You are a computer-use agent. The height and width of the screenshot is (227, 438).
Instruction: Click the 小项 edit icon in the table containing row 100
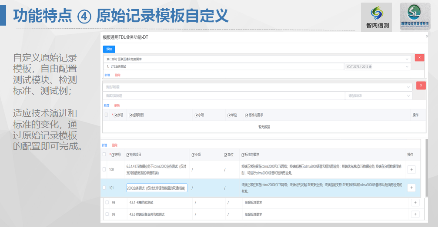[193, 155]
